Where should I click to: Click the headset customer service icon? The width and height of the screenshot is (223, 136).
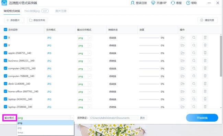coord(173,3)
